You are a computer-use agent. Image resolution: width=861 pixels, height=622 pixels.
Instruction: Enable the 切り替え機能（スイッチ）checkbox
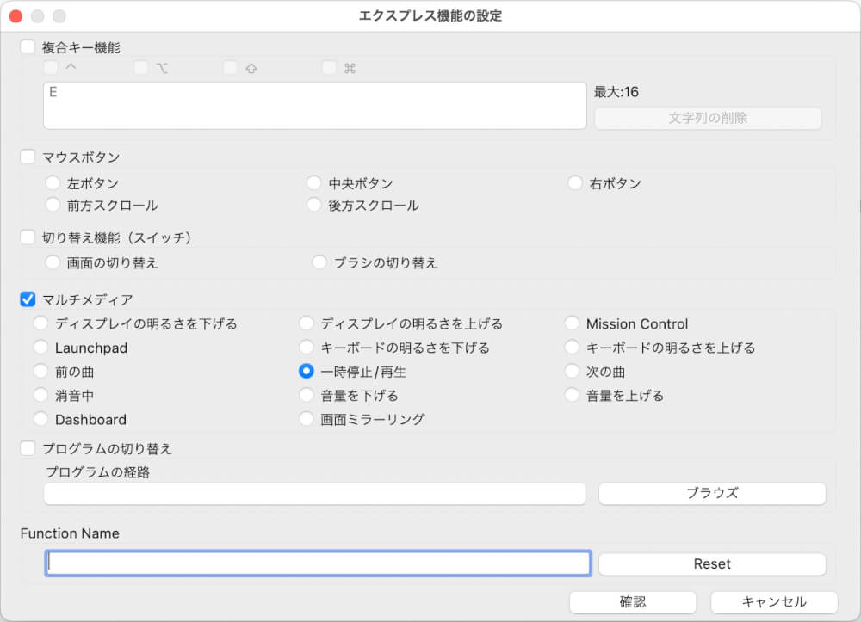tap(28, 237)
